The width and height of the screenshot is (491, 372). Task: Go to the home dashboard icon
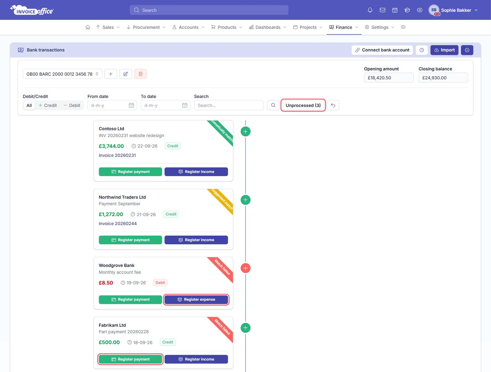pos(88,27)
